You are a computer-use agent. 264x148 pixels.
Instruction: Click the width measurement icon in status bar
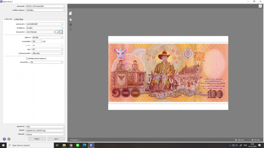[x=236, y=140]
